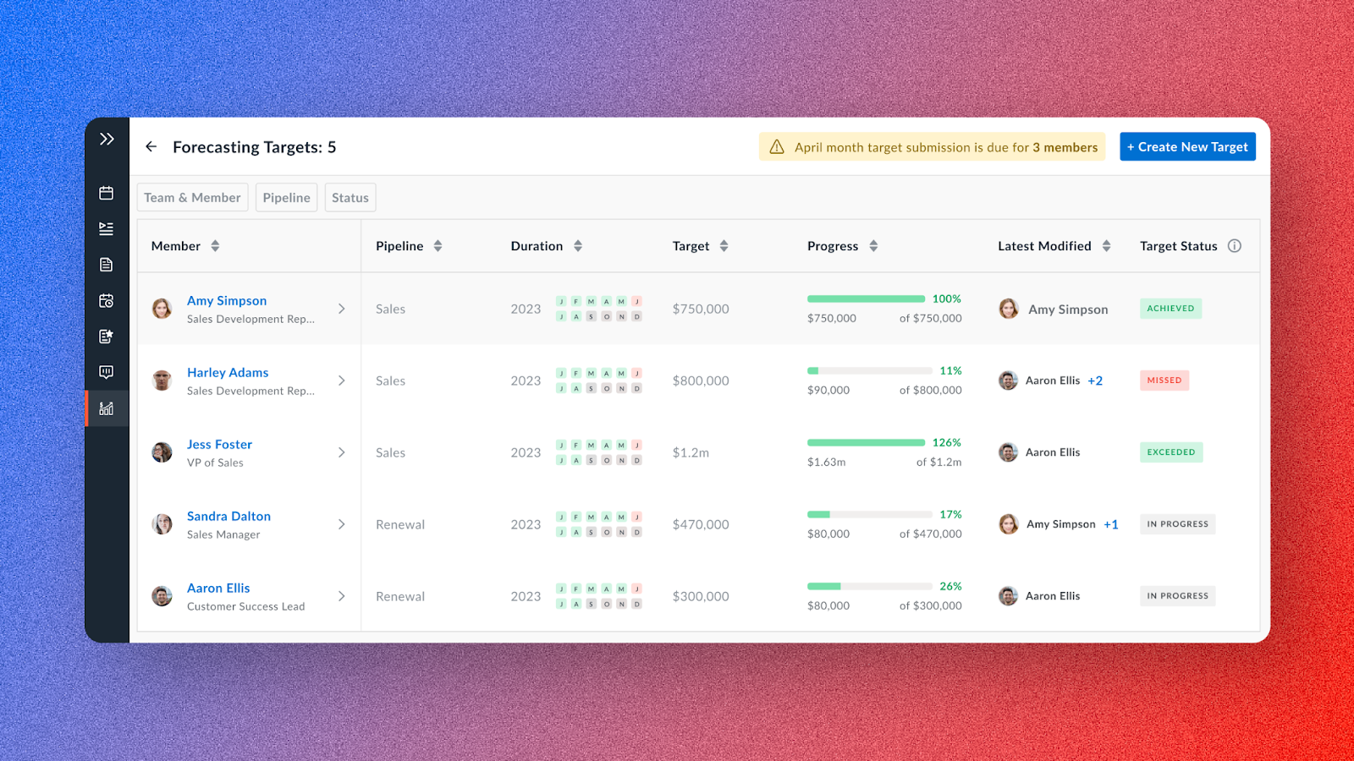The width and height of the screenshot is (1354, 761).
Task: Select the pipeline list icon in sidebar
Action: (107, 228)
